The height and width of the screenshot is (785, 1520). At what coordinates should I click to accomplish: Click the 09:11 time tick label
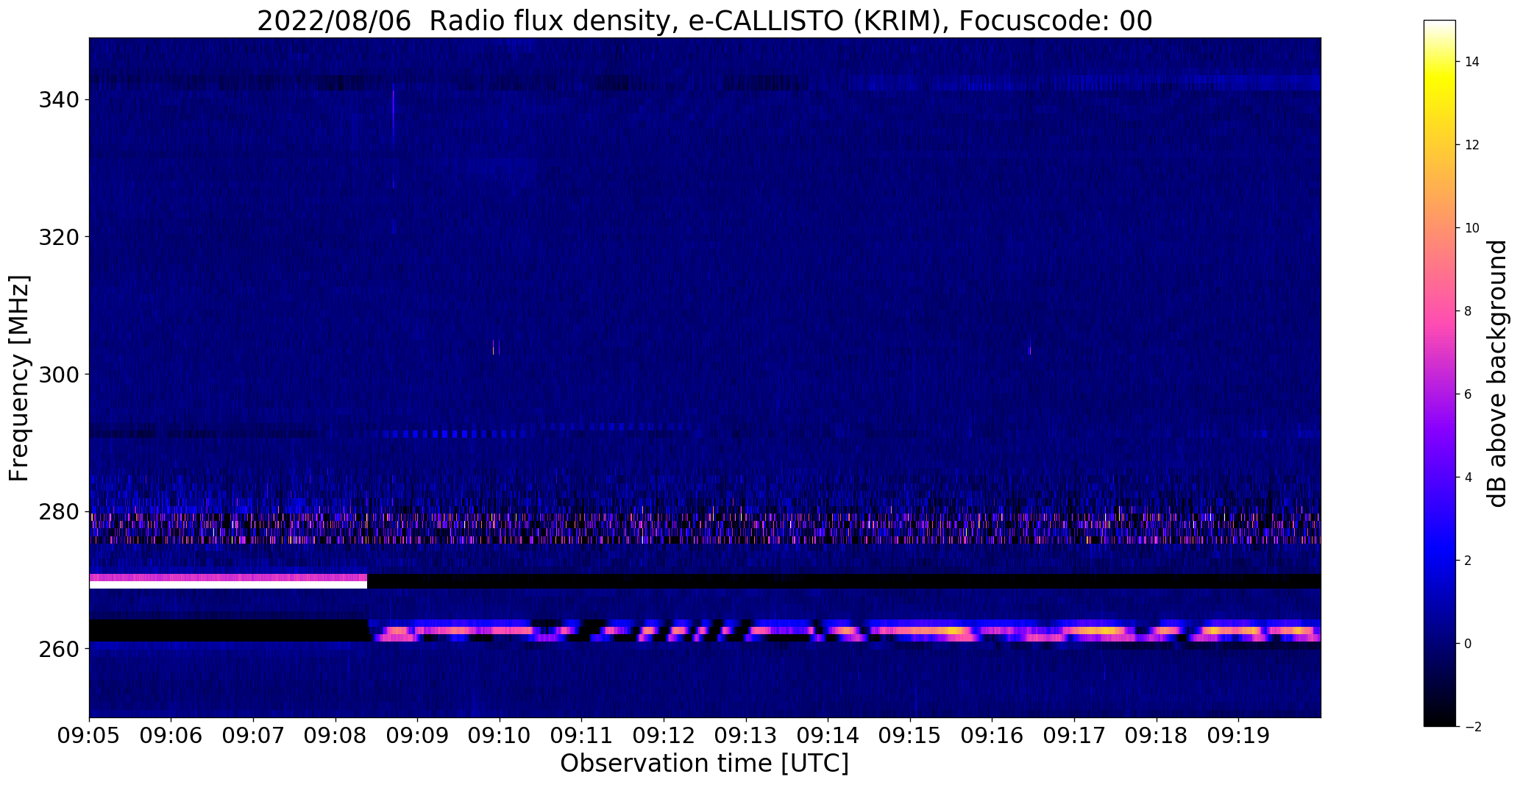[x=581, y=736]
